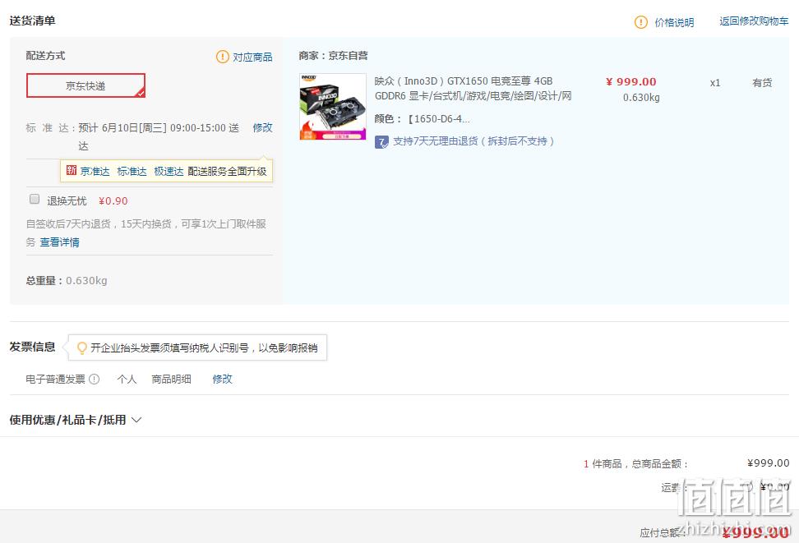Click the 商家：京东自营 merchant label
This screenshot has height=543, width=799.
click(333, 56)
